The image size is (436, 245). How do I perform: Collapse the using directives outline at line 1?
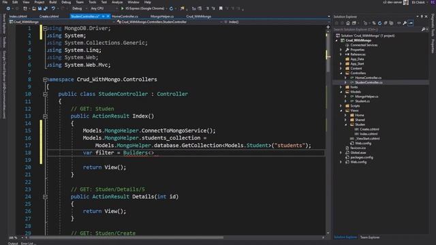click(45, 29)
